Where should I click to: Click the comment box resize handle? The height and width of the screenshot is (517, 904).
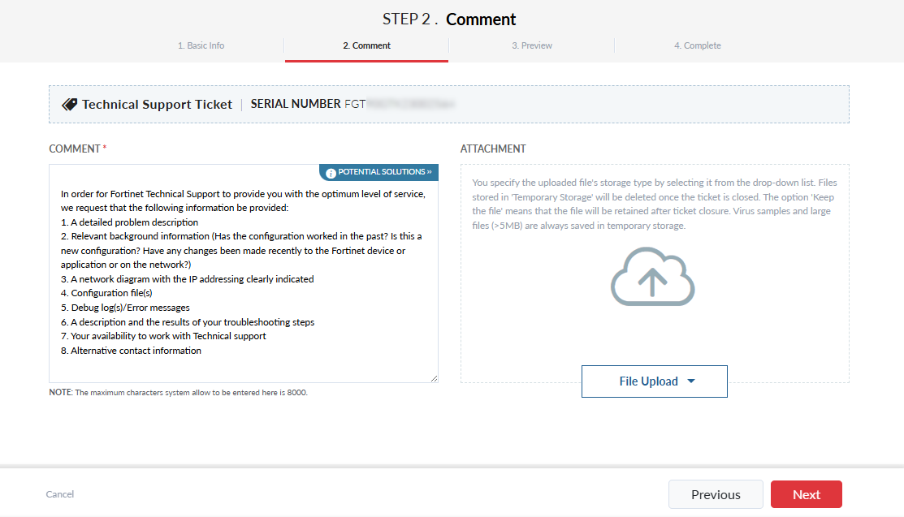434,378
